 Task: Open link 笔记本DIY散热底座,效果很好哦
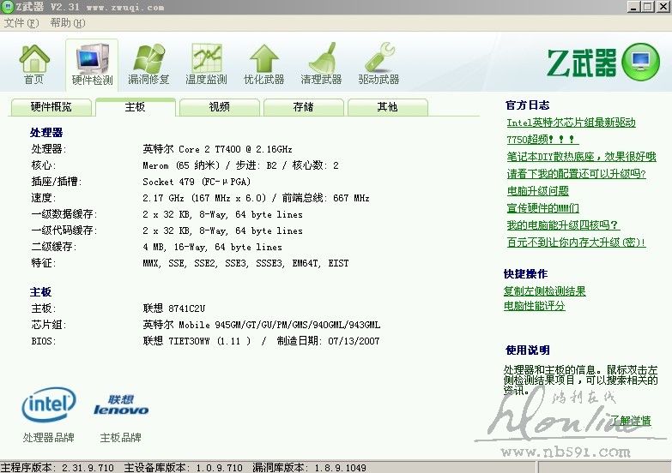581,157
